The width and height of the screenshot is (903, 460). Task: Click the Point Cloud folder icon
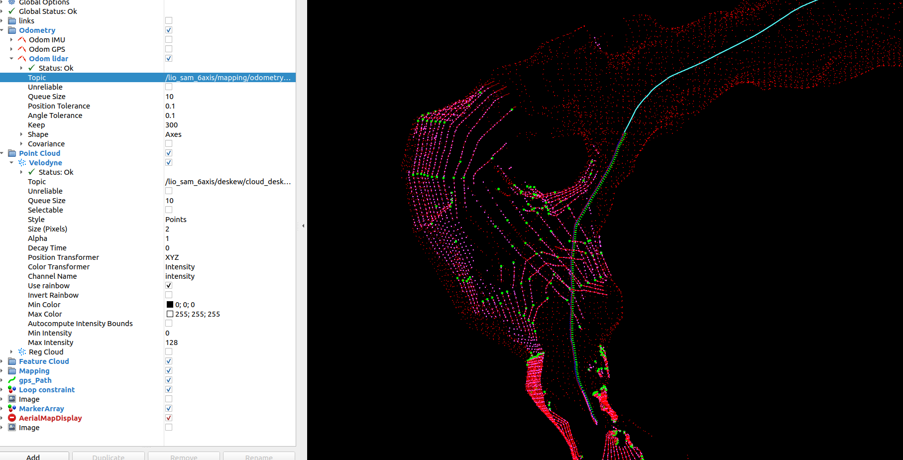click(x=12, y=153)
